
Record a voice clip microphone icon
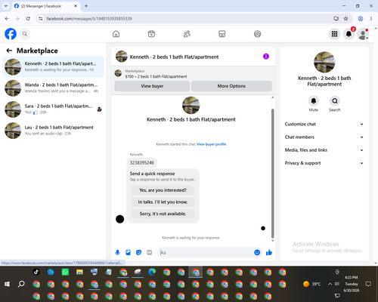pos(117,252)
